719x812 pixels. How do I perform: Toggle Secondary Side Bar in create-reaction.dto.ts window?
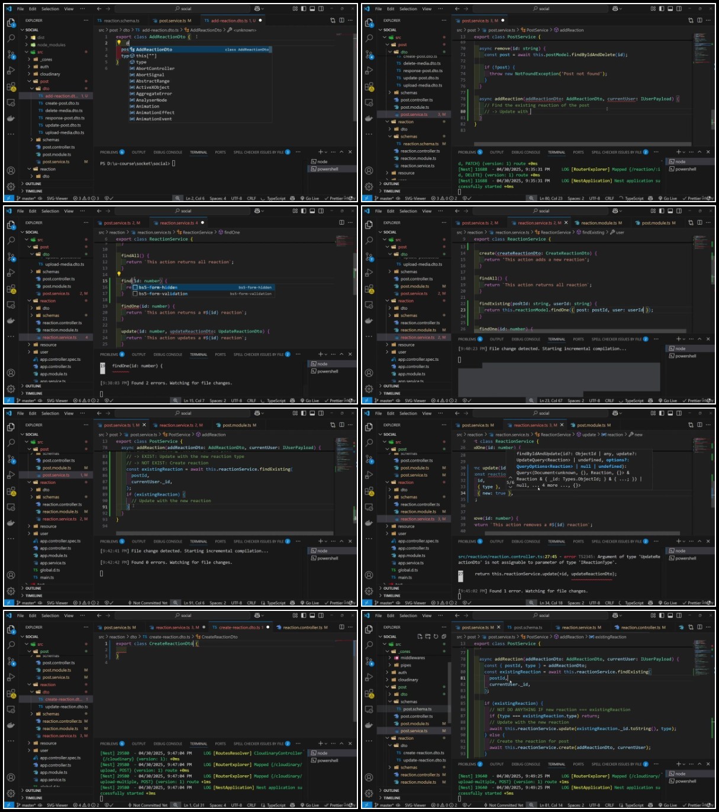[320, 616]
